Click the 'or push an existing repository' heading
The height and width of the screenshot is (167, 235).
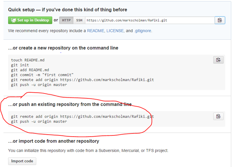click(x=70, y=104)
